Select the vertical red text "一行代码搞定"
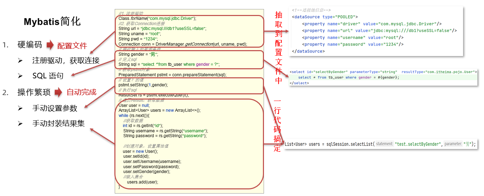Screen dimensions: 484x196 278,125
